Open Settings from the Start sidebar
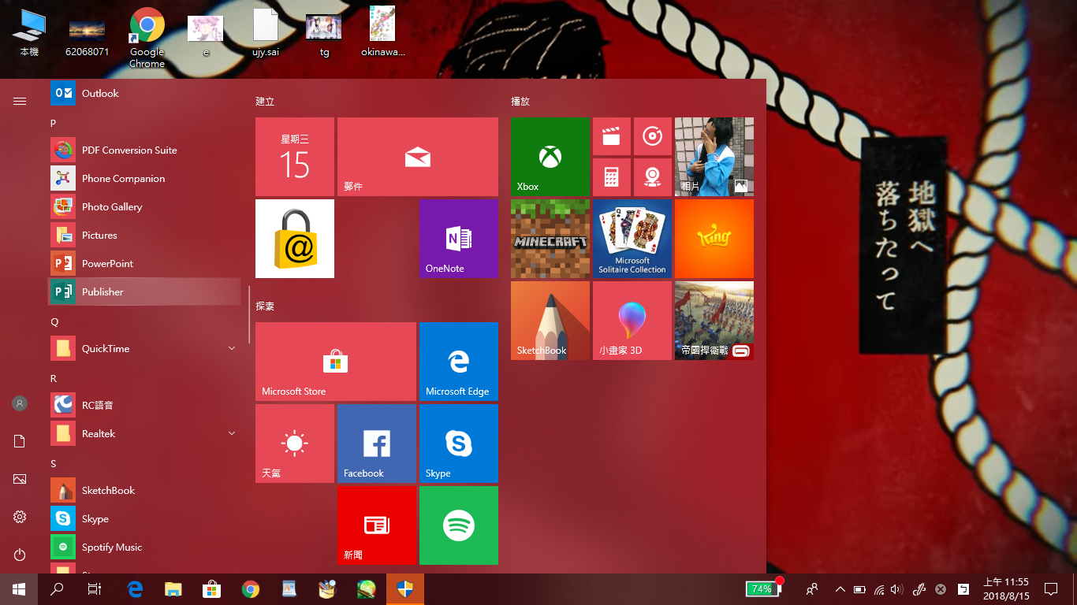1077x605 pixels. [20, 517]
